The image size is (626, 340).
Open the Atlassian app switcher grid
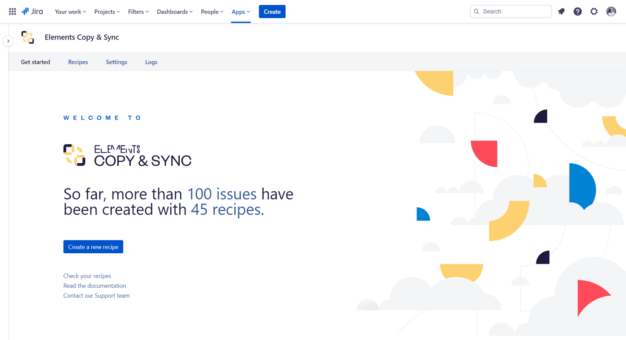pyautogui.click(x=12, y=11)
